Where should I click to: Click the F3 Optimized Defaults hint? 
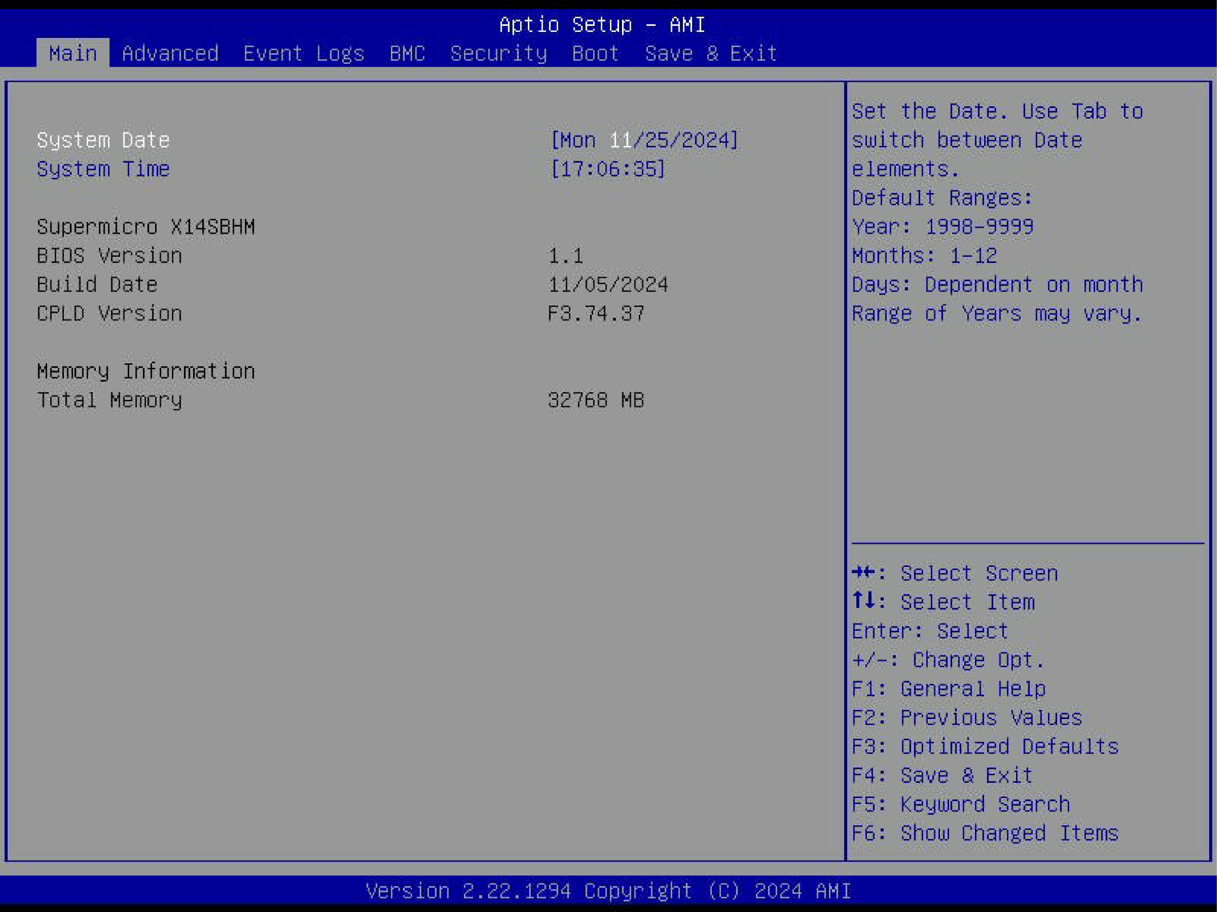pyautogui.click(x=985, y=746)
